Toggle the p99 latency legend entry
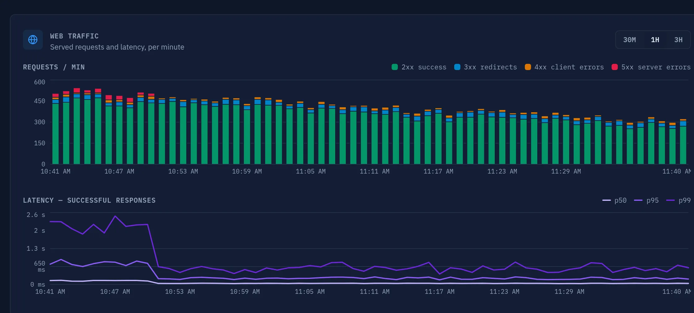The width and height of the screenshot is (694, 313). (x=678, y=201)
